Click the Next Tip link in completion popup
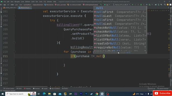 128,53
